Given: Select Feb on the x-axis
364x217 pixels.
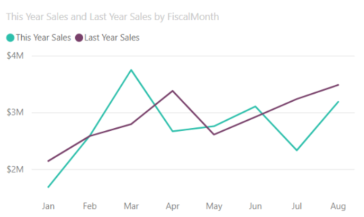Looking at the screenshot, I should click(x=89, y=206).
